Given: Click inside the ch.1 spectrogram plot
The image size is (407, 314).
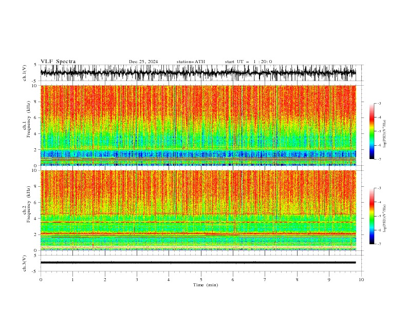Looking at the screenshot, I should (x=198, y=125).
